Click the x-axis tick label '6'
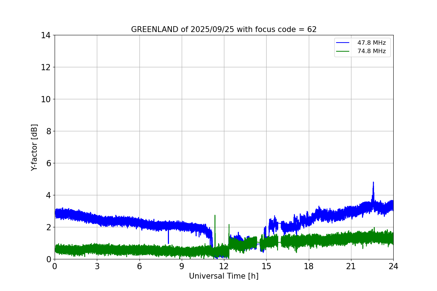This screenshot has height=291, width=437. point(139,266)
